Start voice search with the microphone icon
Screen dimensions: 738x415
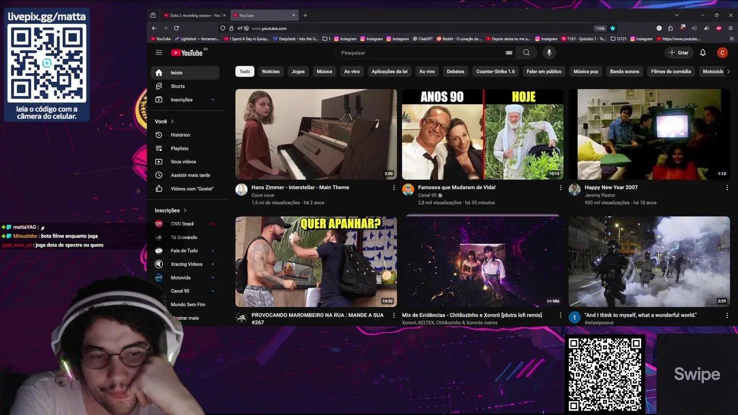click(x=549, y=52)
